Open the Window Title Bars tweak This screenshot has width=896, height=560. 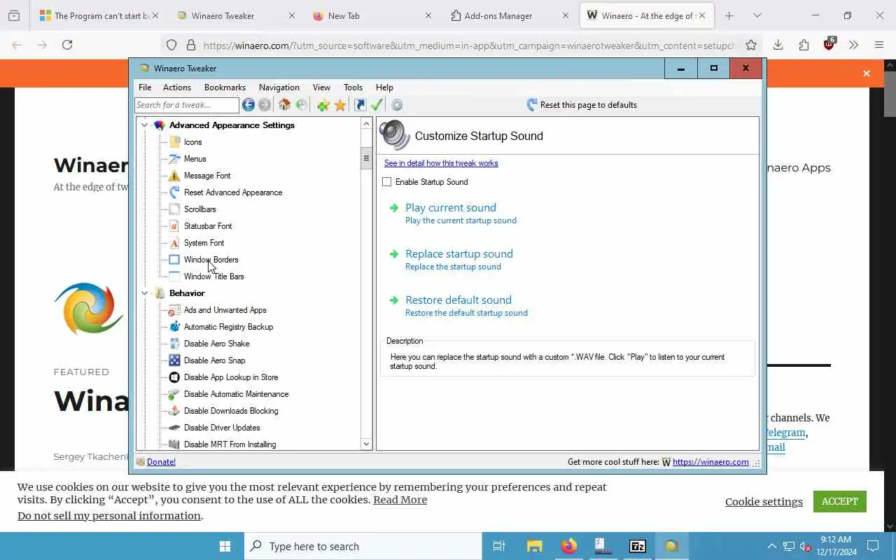213,276
